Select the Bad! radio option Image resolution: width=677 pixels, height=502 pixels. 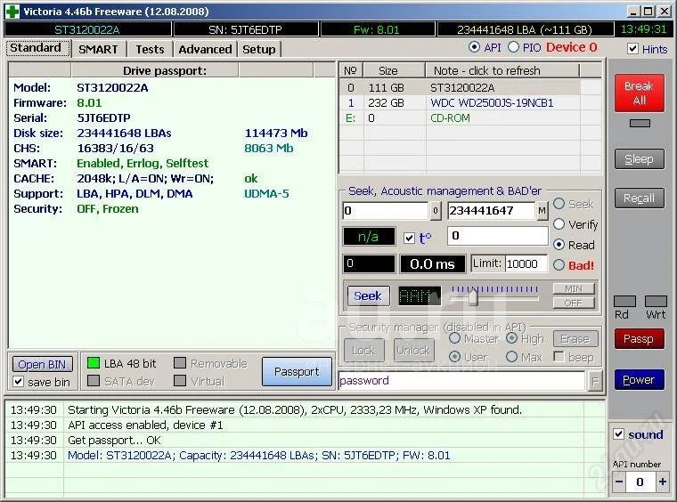point(559,265)
